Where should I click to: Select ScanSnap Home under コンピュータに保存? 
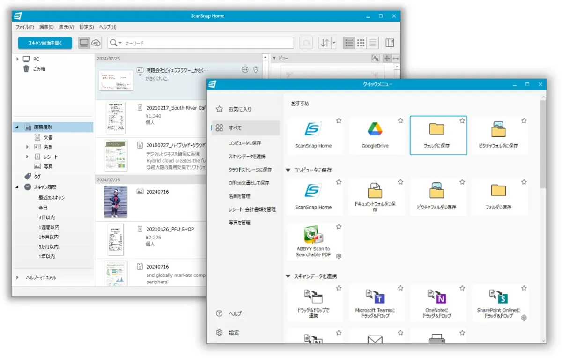pyautogui.click(x=315, y=196)
